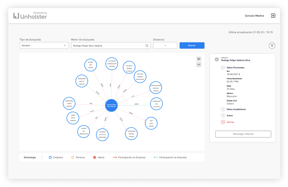Click the logout icon beside Gonzalo Medina
The width and height of the screenshot is (288, 187).
pyautogui.click(x=273, y=16)
